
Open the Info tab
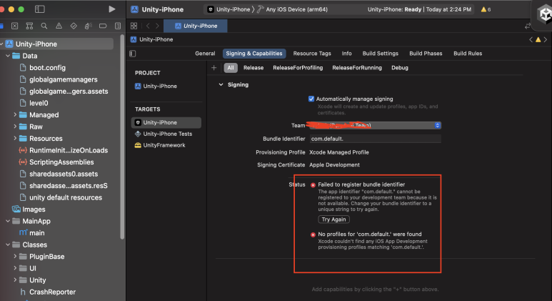pyautogui.click(x=346, y=54)
